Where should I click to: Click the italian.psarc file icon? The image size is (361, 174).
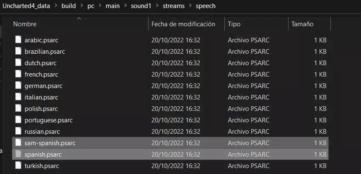click(18, 97)
